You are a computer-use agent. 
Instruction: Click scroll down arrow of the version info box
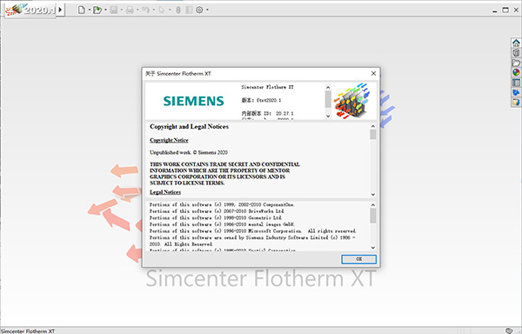[328, 116]
